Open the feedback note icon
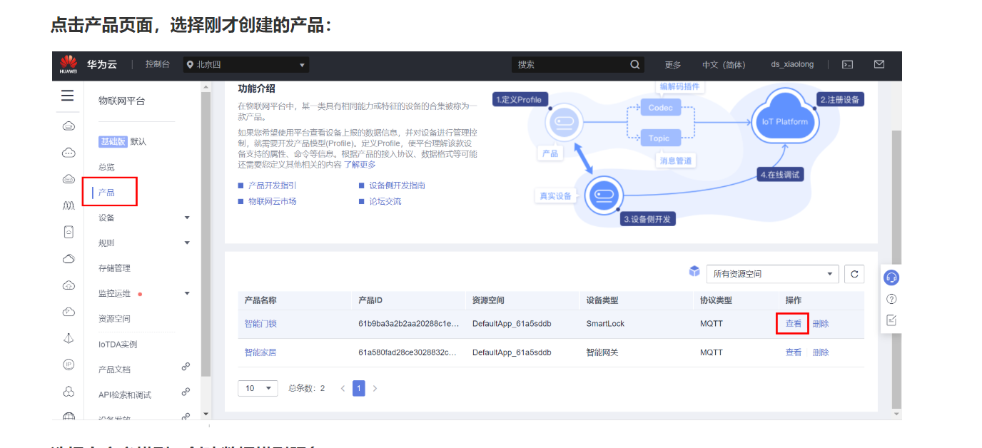 [891, 320]
